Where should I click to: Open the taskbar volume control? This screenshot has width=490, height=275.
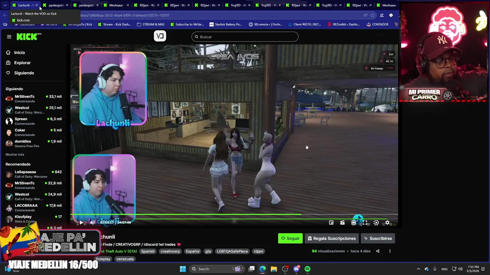click(460, 269)
